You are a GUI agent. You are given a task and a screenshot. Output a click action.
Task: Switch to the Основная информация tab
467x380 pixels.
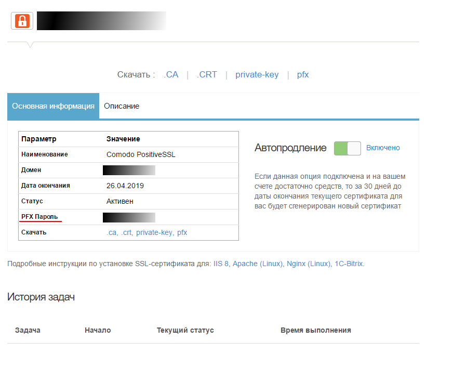point(53,106)
